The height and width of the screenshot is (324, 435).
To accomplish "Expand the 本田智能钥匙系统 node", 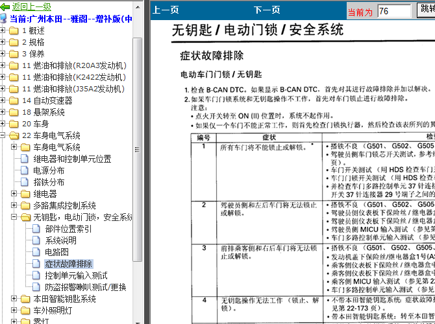I will 14,298.
